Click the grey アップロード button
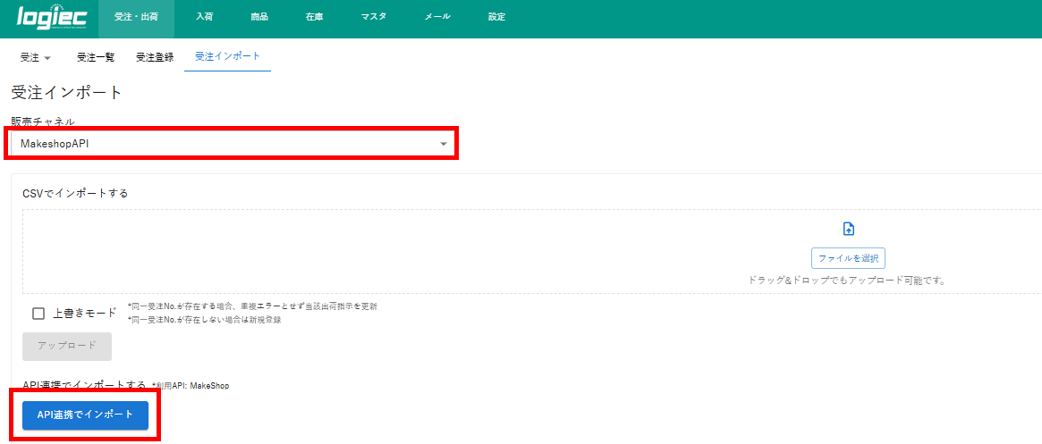1042x444 pixels. 67,346
